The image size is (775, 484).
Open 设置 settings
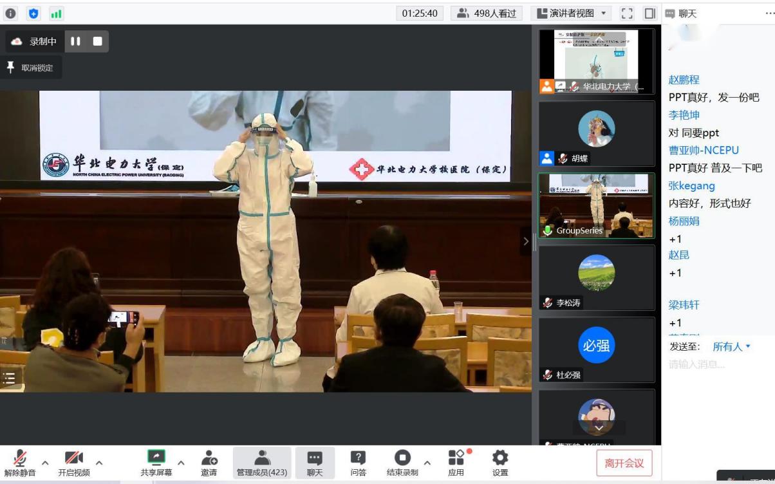[x=500, y=462]
